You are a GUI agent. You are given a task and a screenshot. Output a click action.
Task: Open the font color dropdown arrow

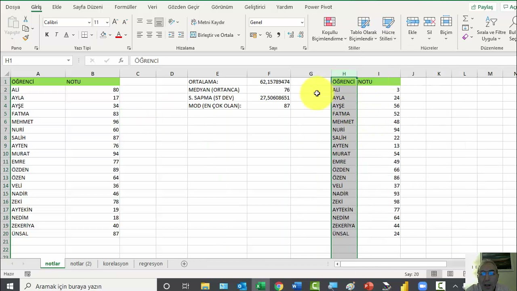(126, 35)
